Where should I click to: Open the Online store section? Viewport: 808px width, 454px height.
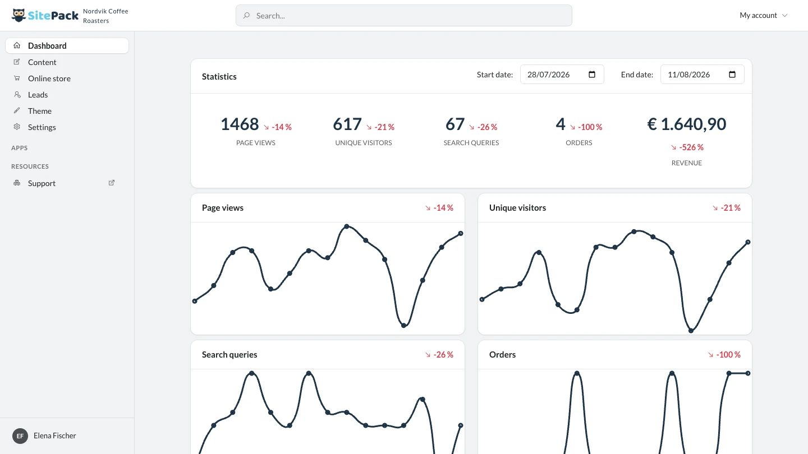click(x=67, y=78)
